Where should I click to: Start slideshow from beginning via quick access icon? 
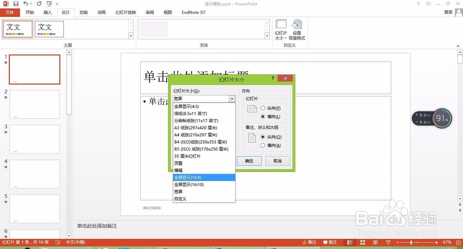(x=49, y=4)
